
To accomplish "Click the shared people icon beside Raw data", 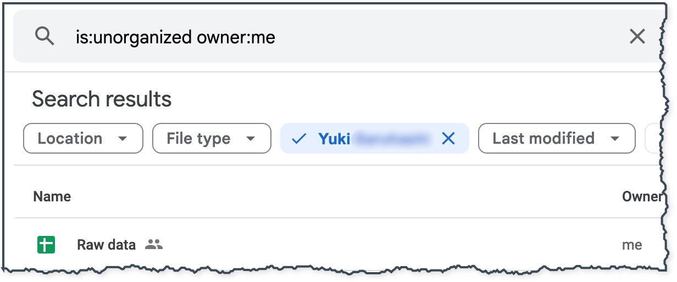I will click(x=154, y=245).
